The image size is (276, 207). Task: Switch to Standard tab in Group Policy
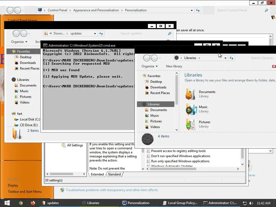click(114, 174)
